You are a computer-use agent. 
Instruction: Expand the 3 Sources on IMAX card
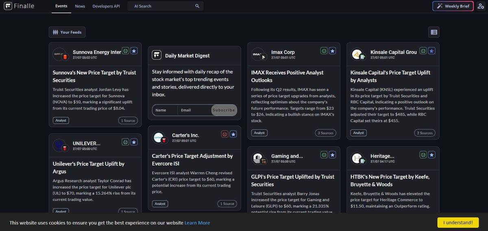coord(325,133)
